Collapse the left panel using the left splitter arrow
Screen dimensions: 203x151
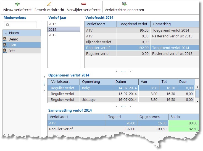44,76
